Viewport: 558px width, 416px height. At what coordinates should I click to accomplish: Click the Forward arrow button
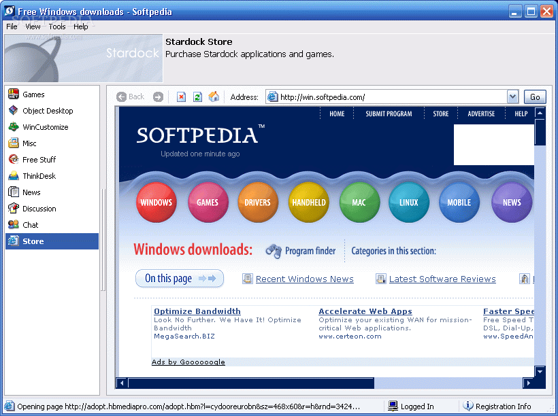tap(158, 97)
